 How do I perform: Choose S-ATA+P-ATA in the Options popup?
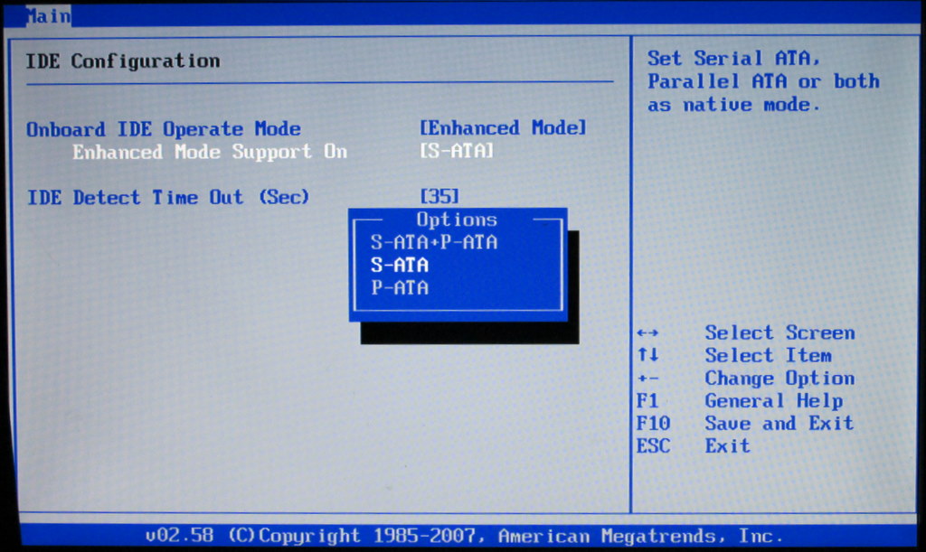tap(434, 242)
